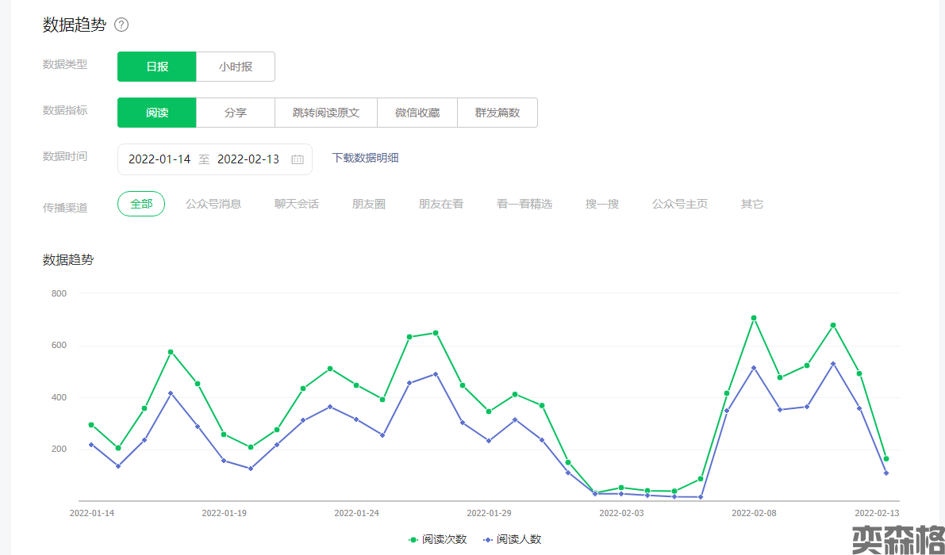This screenshot has width=945, height=555.
Task: Open the calendar icon in date range
Action: click(298, 159)
